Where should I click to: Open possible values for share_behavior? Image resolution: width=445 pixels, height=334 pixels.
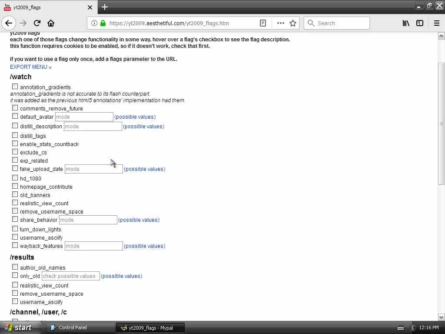tap(139, 220)
